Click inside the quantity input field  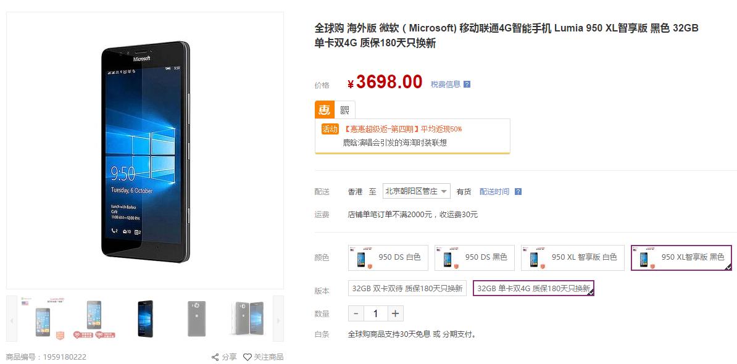point(374,313)
